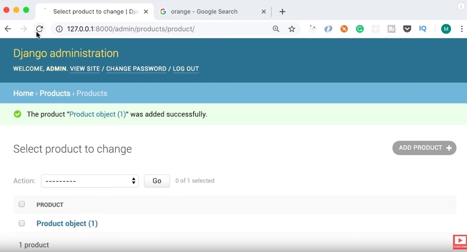Click the ADD PRODUCT button

coord(424,148)
